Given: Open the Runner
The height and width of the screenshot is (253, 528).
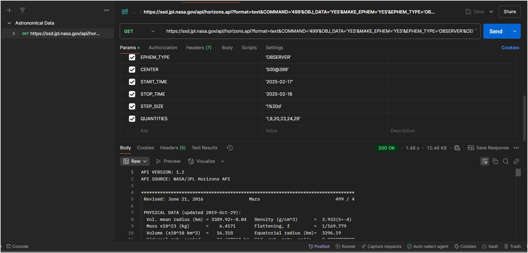Looking at the screenshot, I should (345, 246).
